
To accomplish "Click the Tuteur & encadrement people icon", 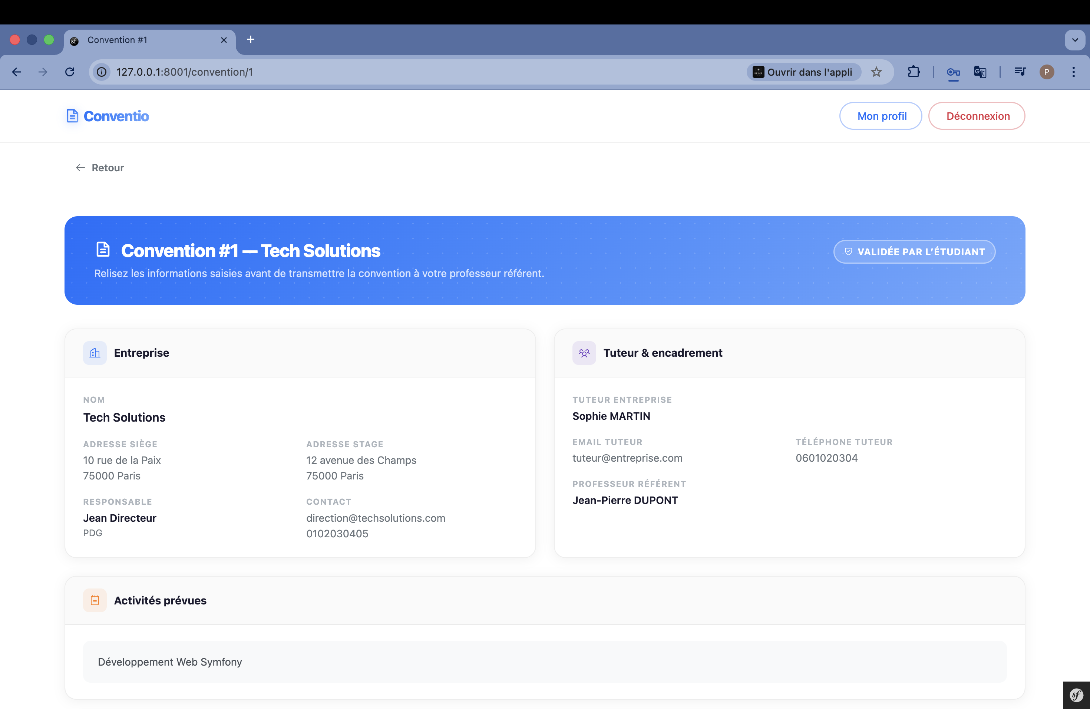I will point(584,353).
